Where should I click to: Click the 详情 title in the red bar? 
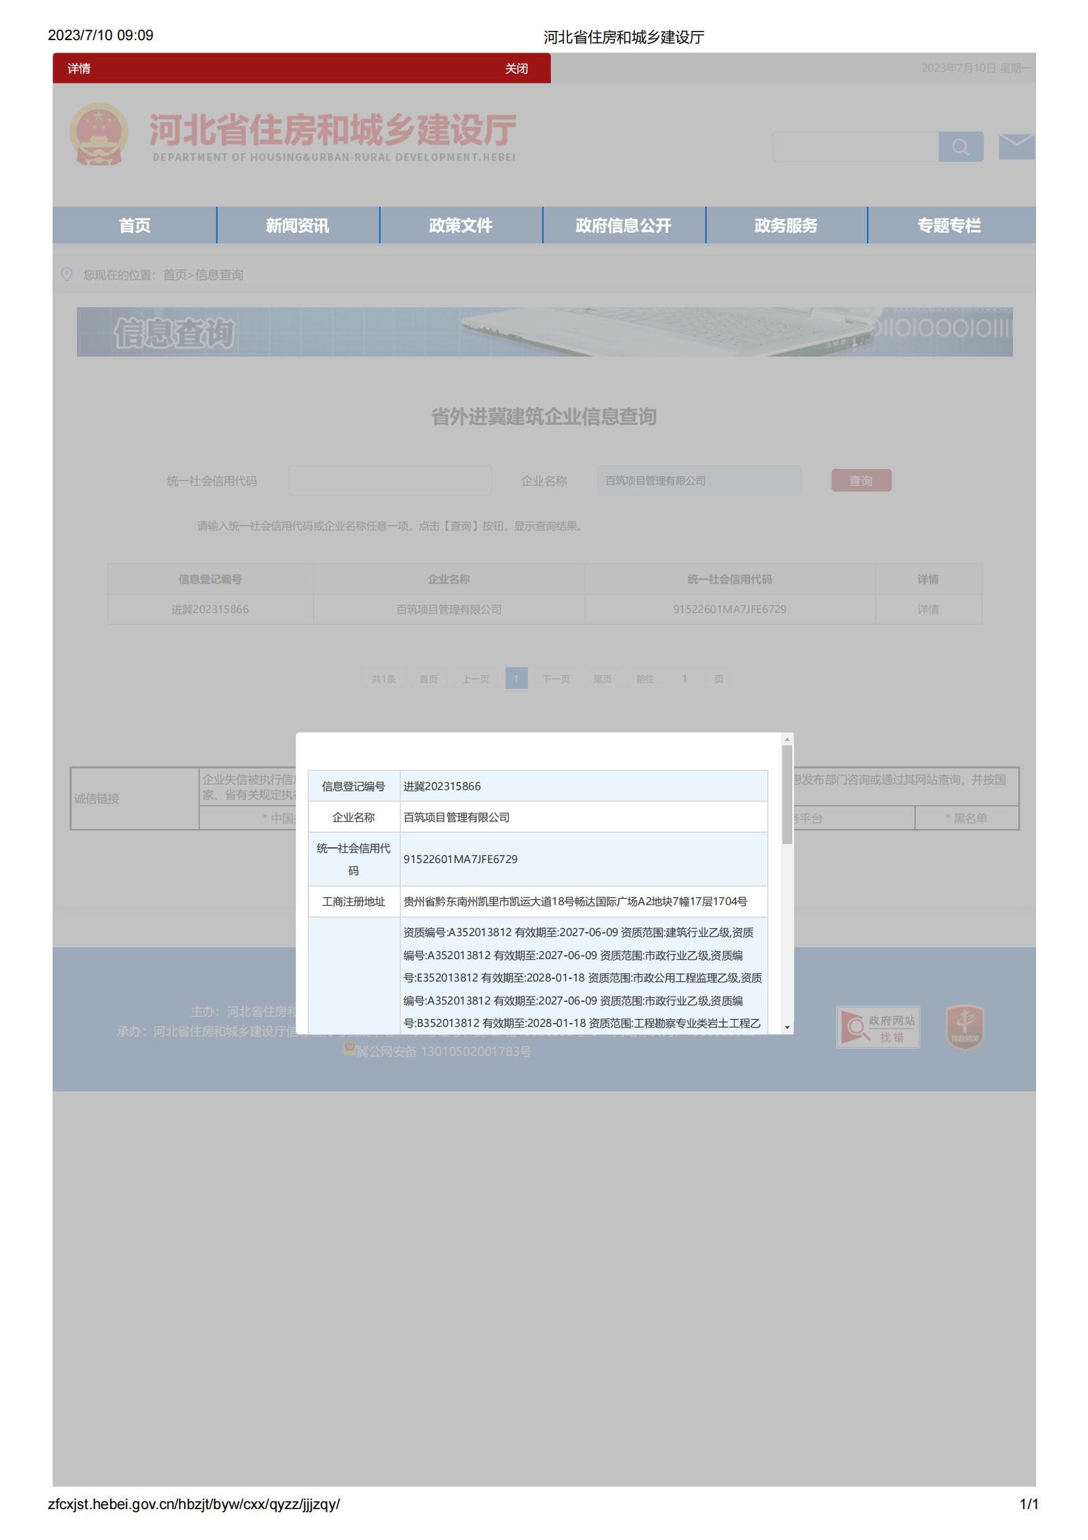[79, 68]
